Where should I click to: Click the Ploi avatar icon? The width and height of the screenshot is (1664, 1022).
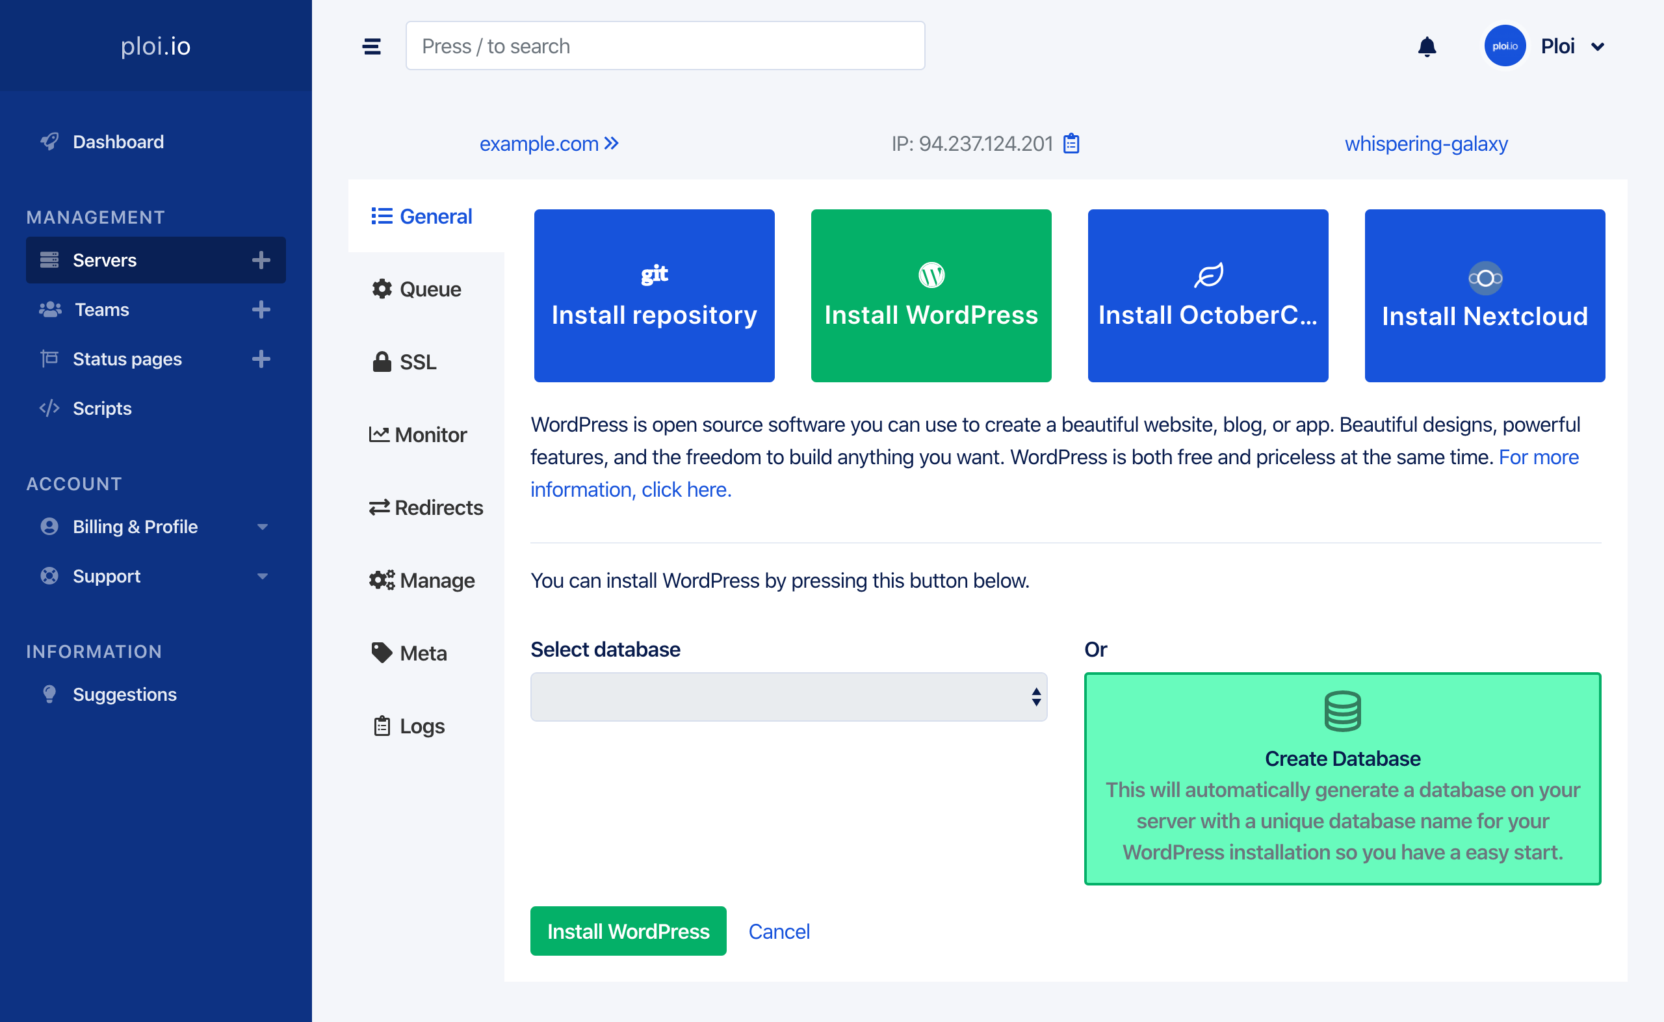pos(1504,47)
